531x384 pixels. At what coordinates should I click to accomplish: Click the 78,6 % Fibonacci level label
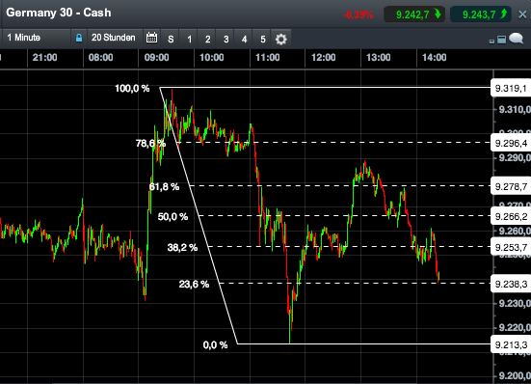coord(150,144)
